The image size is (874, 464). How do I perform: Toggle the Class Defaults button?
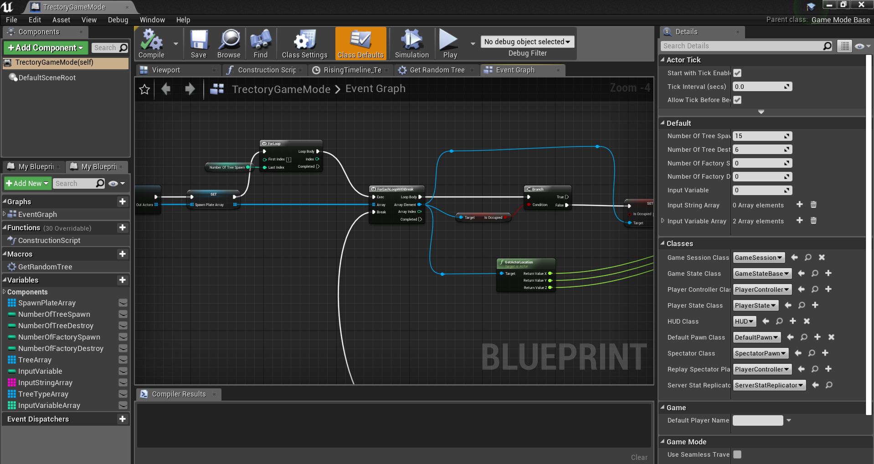pos(360,44)
